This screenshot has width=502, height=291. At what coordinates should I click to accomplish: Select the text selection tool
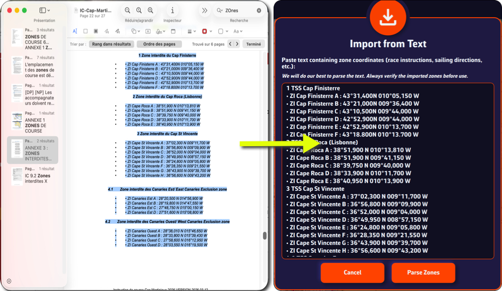click(x=75, y=31)
